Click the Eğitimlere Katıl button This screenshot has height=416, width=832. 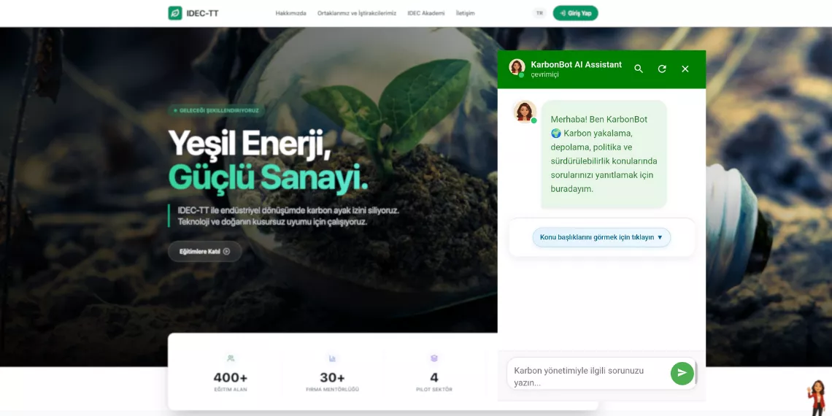[x=205, y=252]
